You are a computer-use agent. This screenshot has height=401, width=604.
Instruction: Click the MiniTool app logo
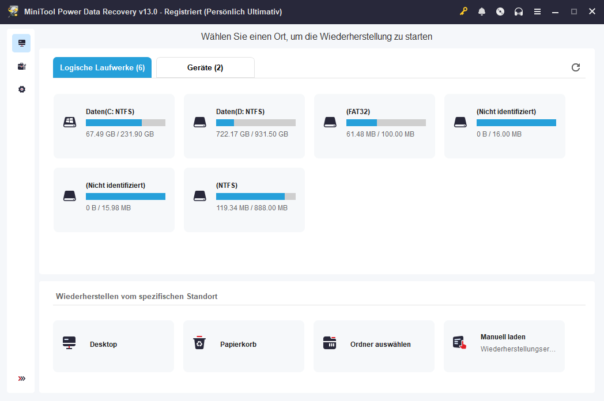coord(13,12)
